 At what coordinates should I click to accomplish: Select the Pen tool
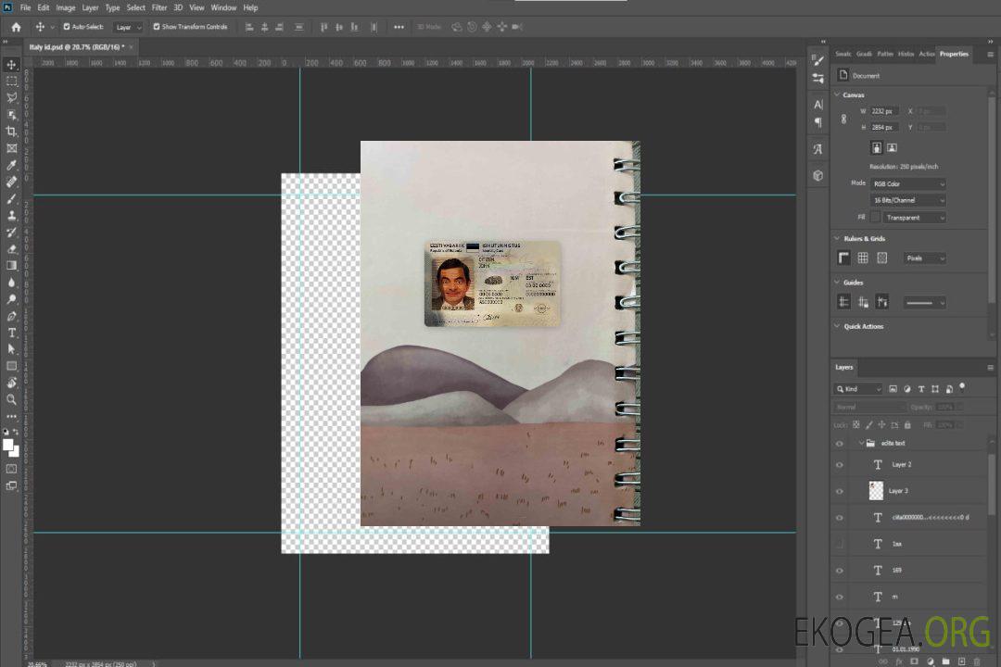[x=11, y=316]
